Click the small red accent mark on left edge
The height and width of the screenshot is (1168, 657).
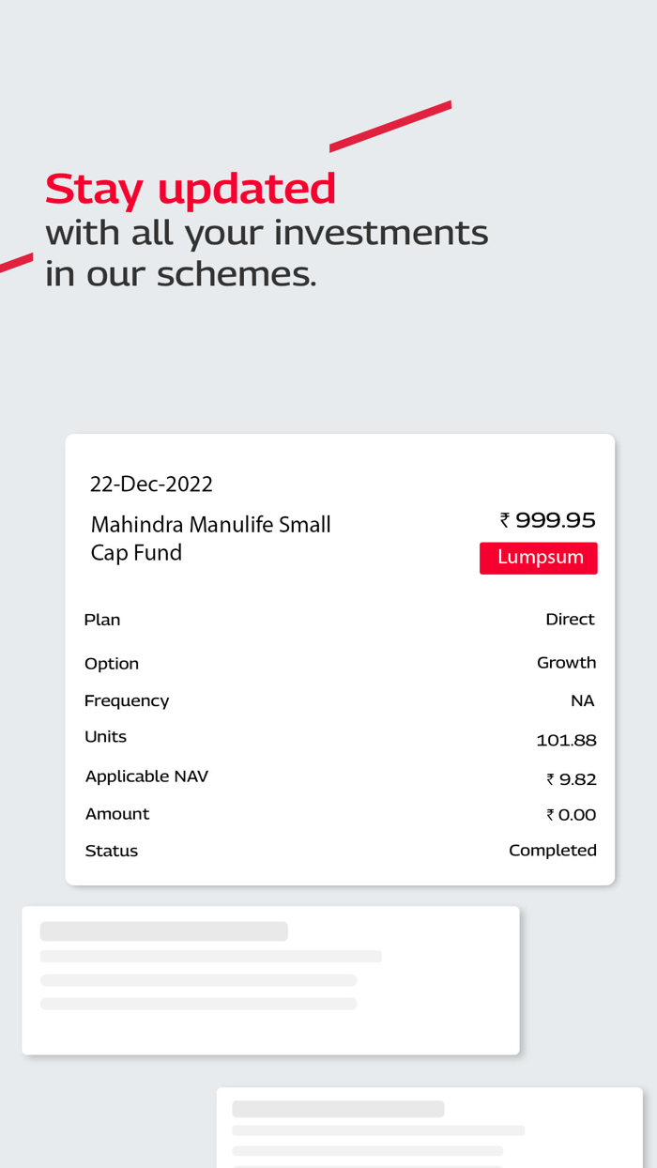[x=14, y=260]
